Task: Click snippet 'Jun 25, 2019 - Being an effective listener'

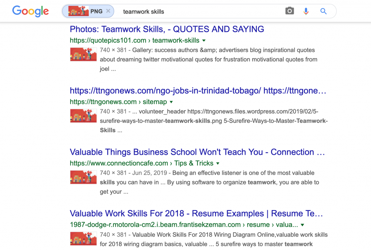Action: coord(209,182)
